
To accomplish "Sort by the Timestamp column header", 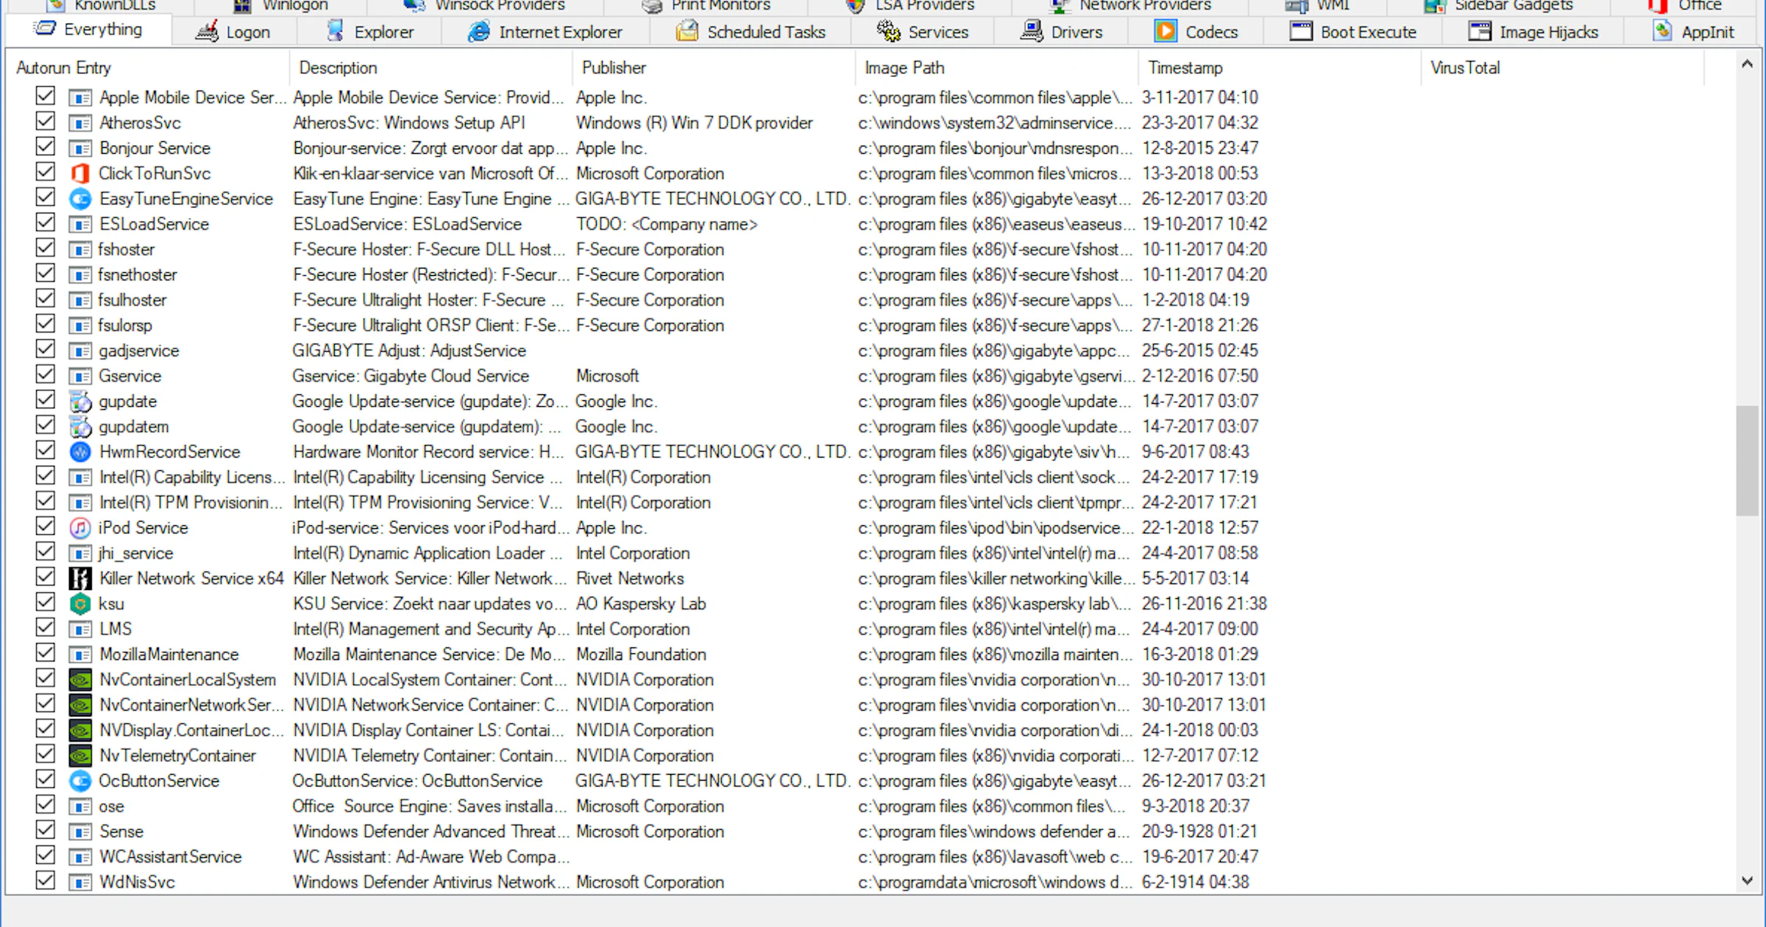I will point(1280,68).
